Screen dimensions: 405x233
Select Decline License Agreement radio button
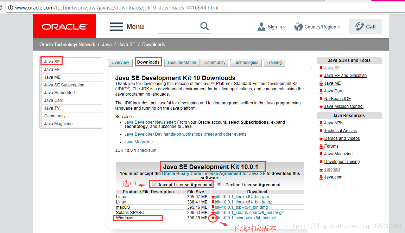pos(219,184)
